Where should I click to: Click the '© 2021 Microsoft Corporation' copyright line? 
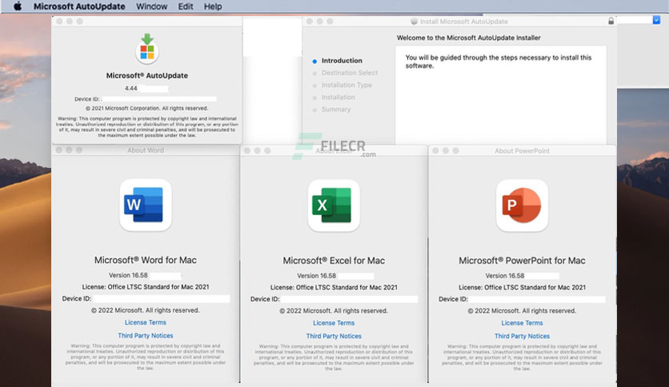click(x=147, y=108)
